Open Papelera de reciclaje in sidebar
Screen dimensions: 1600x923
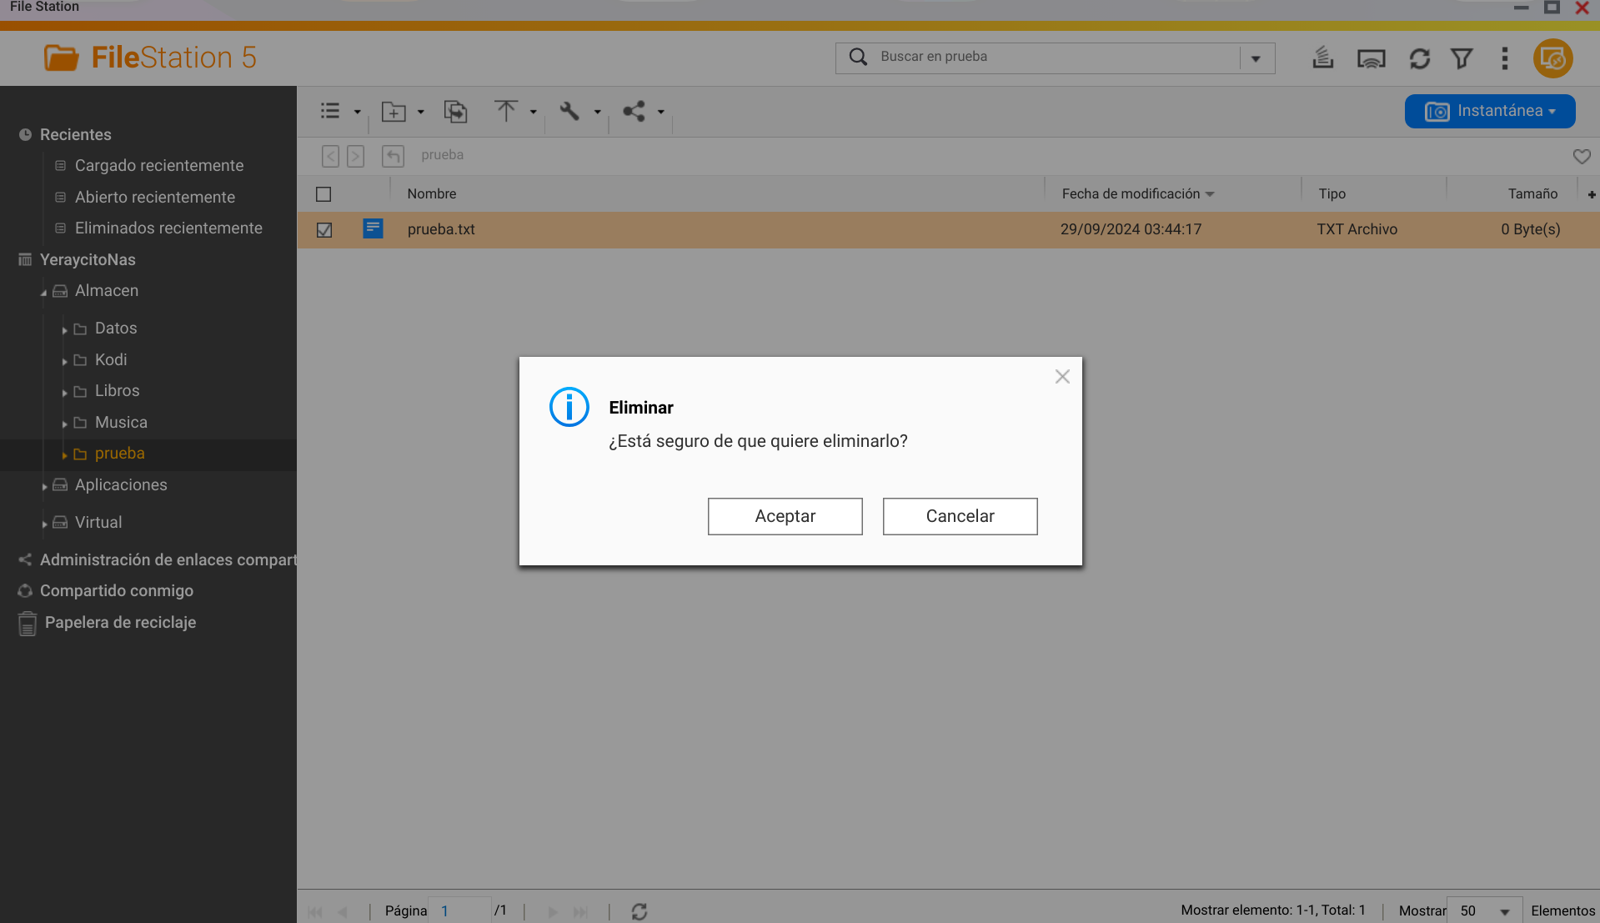pyautogui.click(x=120, y=623)
